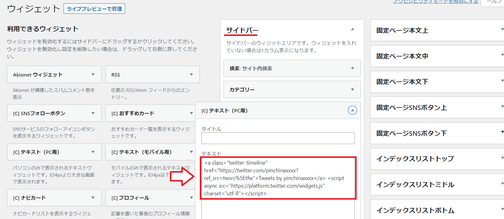Expand the カテゴリー sidebar widget
Image resolution: width=504 pixels, height=219 pixels.
click(x=353, y=90)
